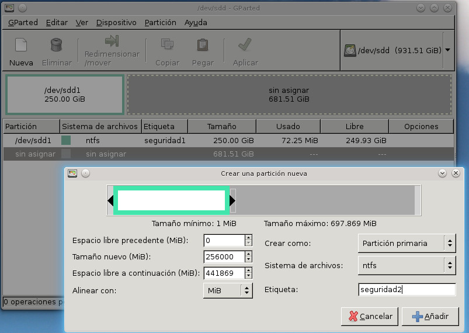Minimize GParted window with down chevron button
This screenshot has height=333, width=469.
421,8
